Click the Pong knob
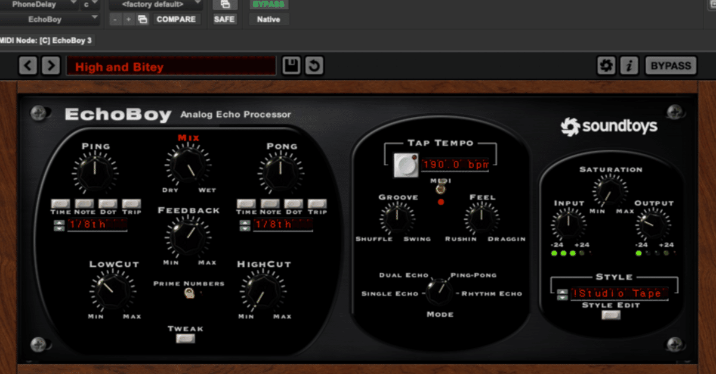Image resolution: width=716 pixels, height=374 pixels. 280,173
